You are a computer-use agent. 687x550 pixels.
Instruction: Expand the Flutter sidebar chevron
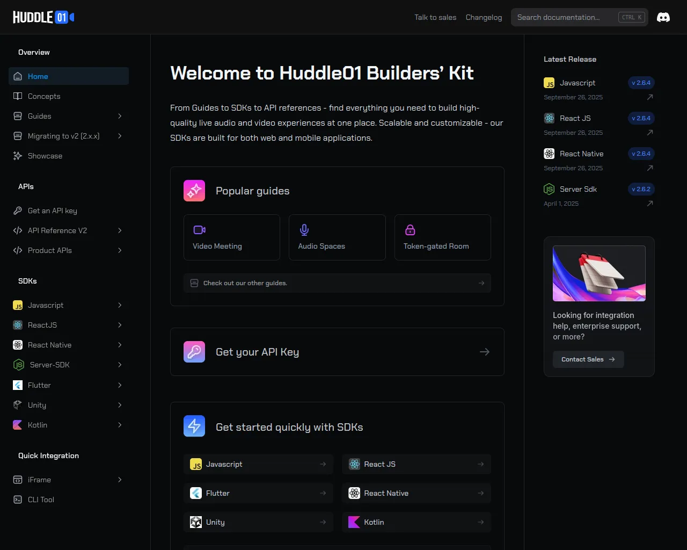point(120,385)
